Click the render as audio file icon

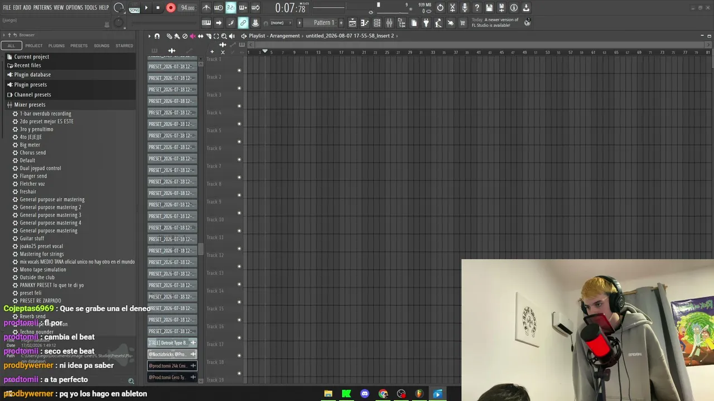[x=501, y=8]
